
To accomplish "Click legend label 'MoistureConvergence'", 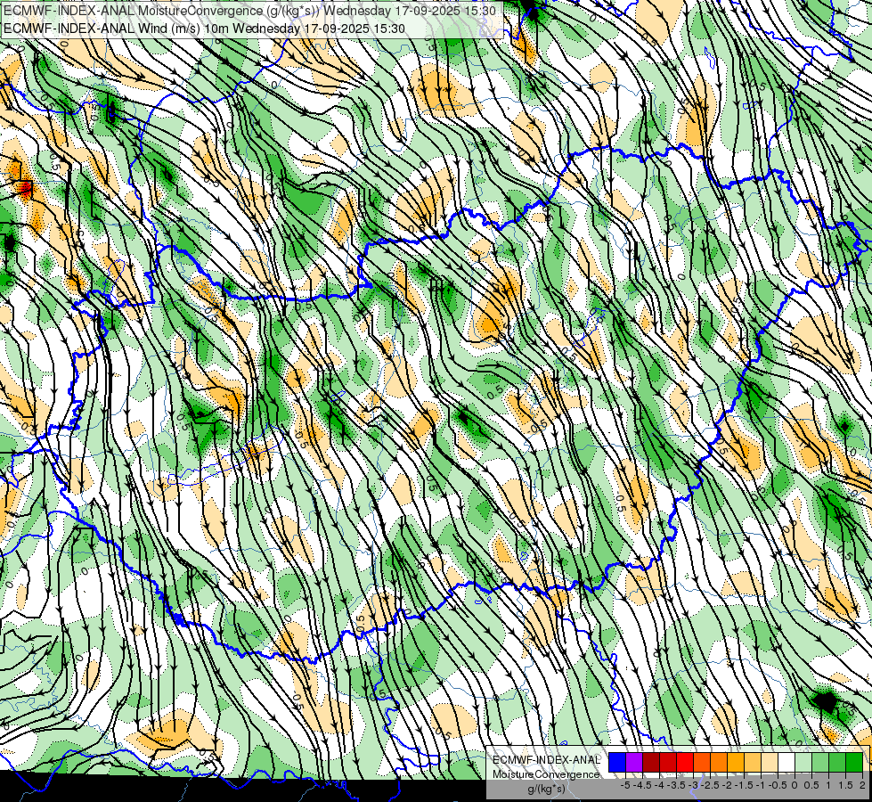I will 546,774.
